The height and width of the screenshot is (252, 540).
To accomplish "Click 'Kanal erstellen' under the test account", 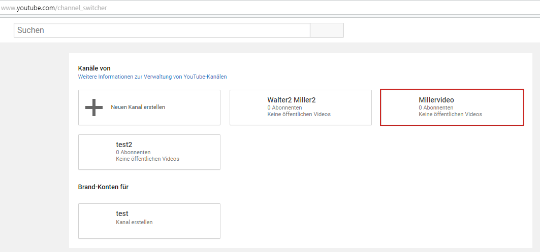I will [134, 222].
